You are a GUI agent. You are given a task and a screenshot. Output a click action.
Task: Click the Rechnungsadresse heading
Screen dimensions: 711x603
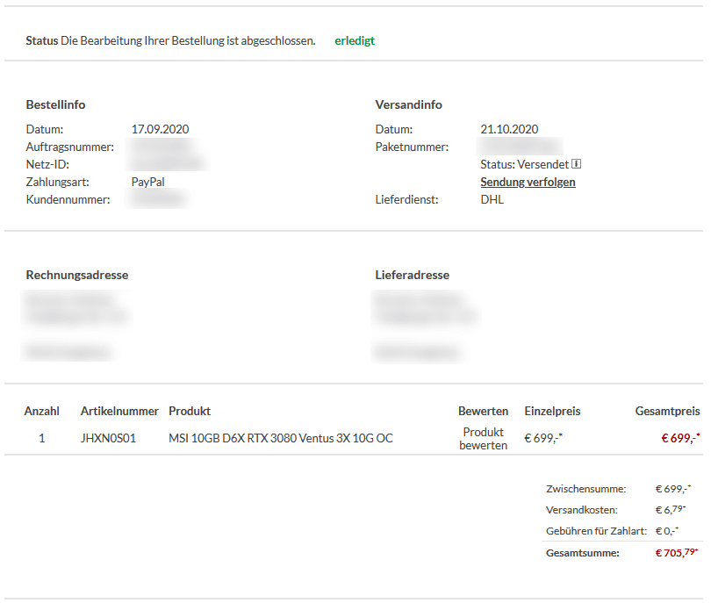pyautogui.click(x=77, y=275)
